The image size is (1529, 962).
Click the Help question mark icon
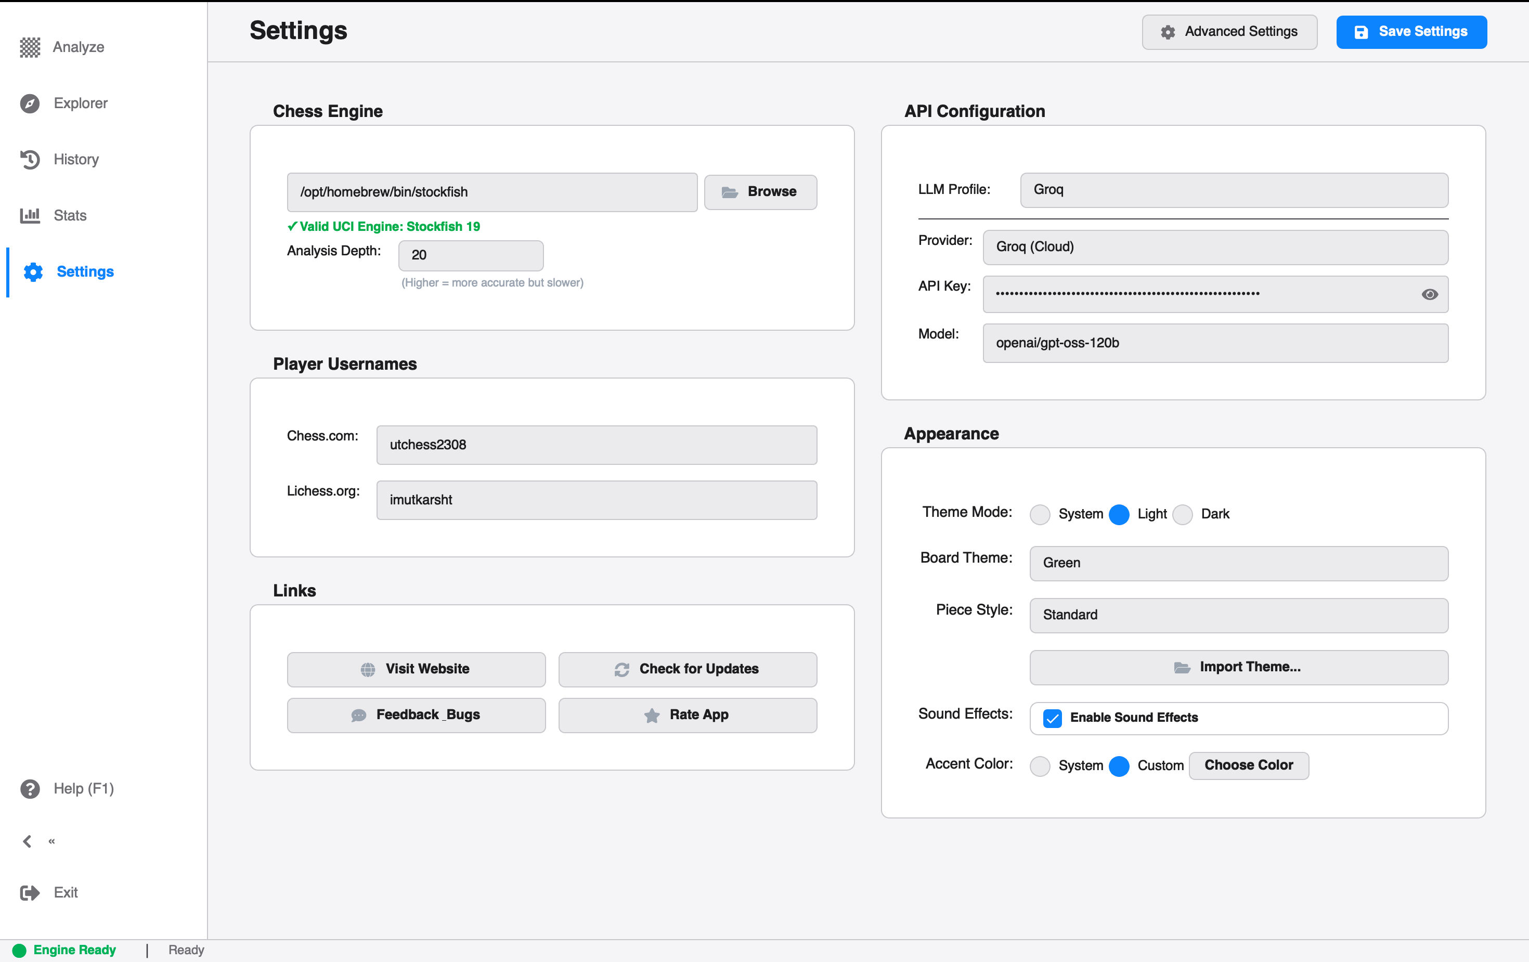click(x=30, y=789)
